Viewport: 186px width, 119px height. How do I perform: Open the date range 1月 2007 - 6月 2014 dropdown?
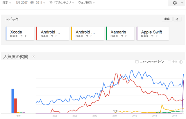coord(30,3)
